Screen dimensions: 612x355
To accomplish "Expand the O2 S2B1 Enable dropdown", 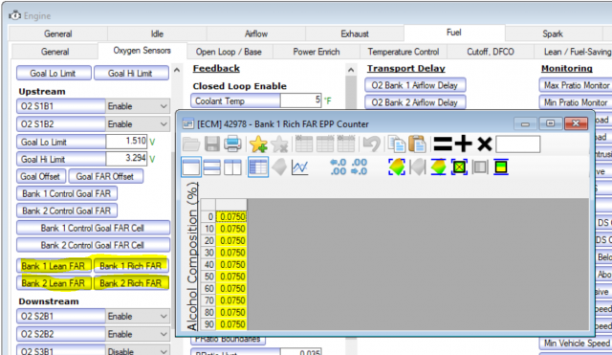I will [138, 317].
